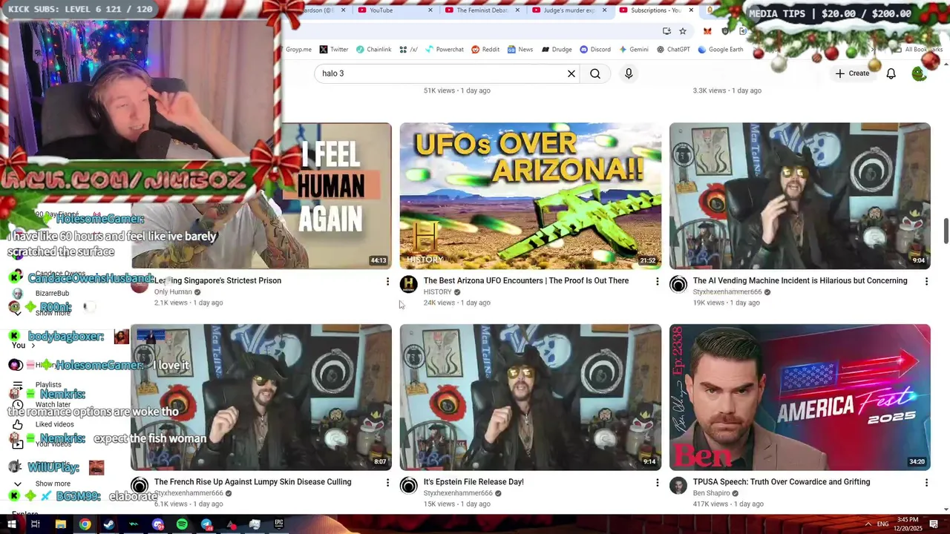Open the Groyp.me bookmark
This screenshot has height=534, width=950.
(298, 50)
